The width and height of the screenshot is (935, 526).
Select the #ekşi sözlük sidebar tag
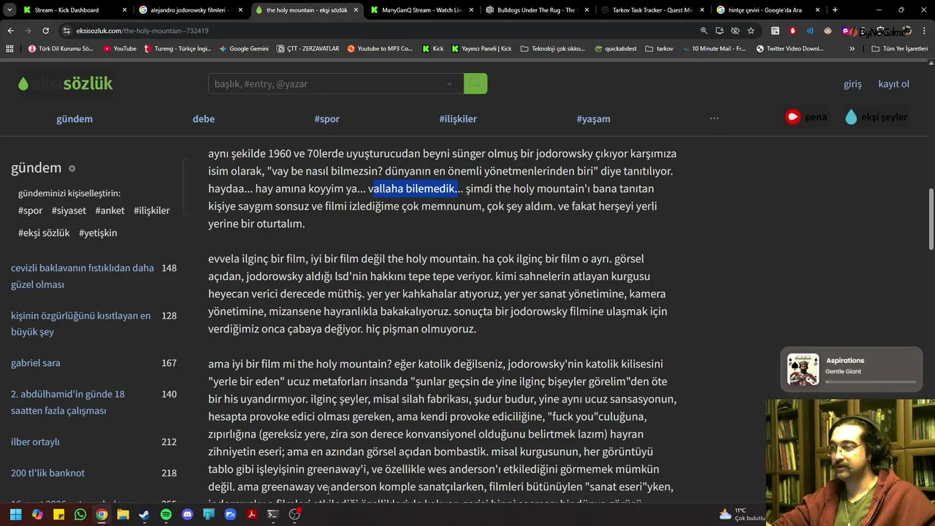(x=44, y=233)
